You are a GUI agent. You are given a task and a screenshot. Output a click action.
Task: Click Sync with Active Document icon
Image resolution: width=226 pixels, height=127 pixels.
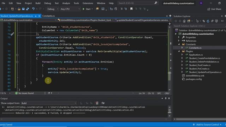[204, 21]
